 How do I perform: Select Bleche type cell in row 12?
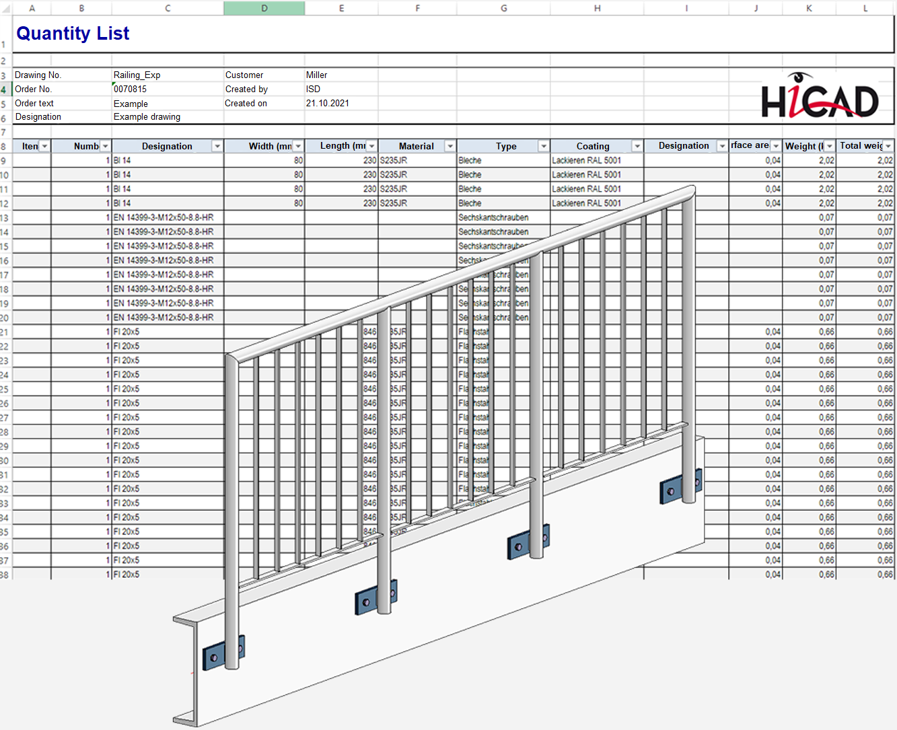click(x=503, y=203)
